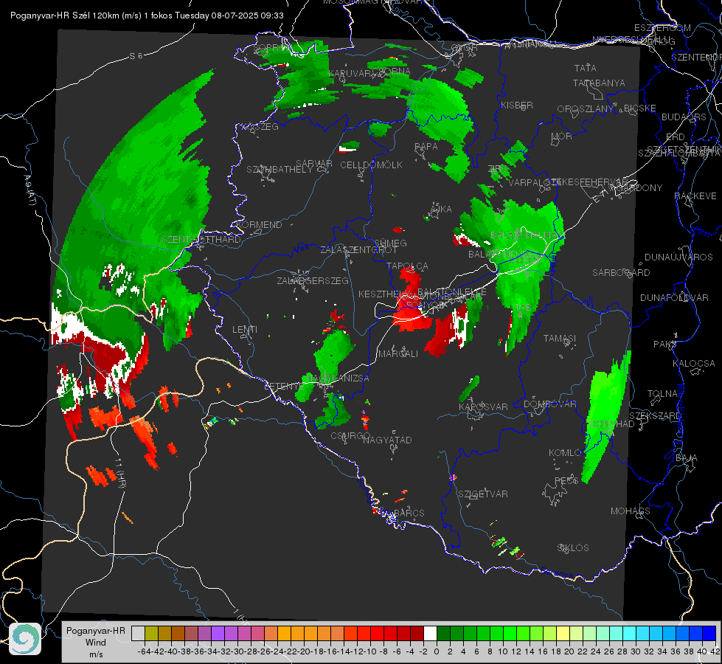Click the BARCS city label

409,513
